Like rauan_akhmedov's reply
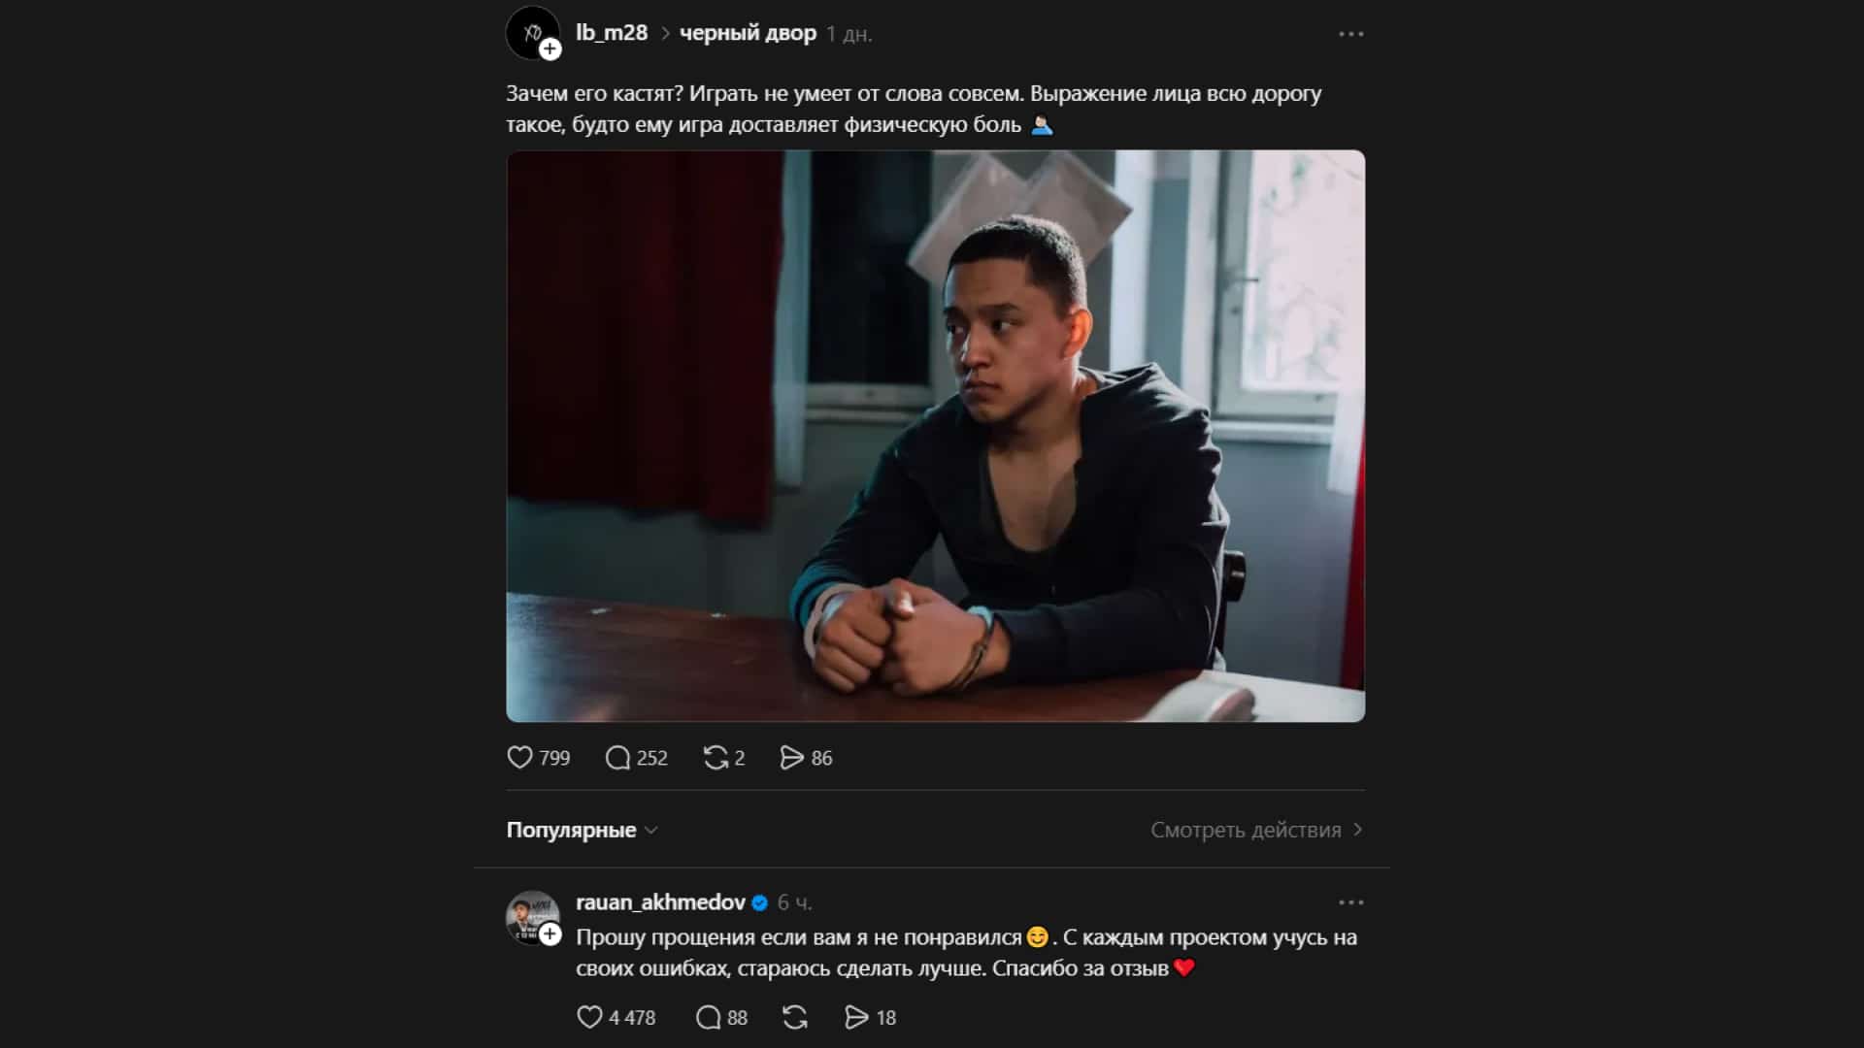The width and height of the screenshot is (1864, 1048). point(589,1017)
